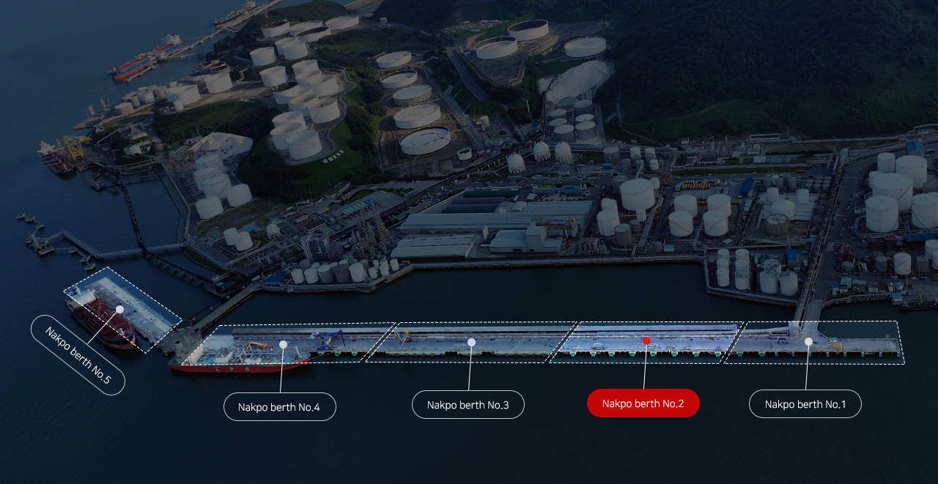Click the white map dot on berth No.4
Viewport: 938px width, 484px height.
283,343
